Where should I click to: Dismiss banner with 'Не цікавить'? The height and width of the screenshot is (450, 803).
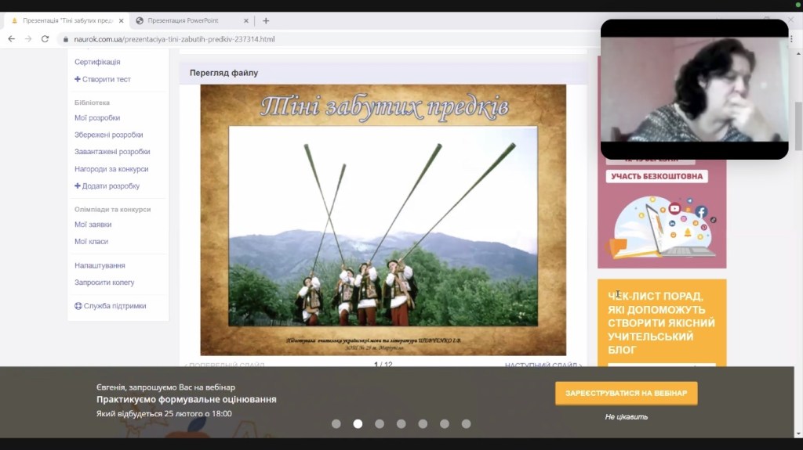pyautogui.click(x=626, y=416)
